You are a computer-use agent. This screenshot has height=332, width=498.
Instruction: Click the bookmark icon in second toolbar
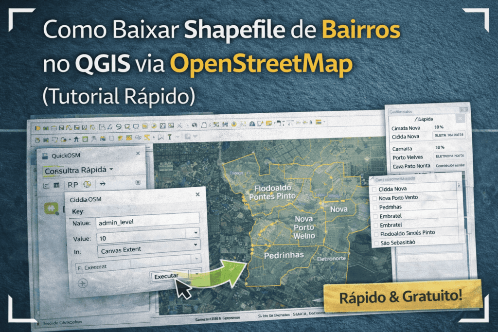coord(161,137)
